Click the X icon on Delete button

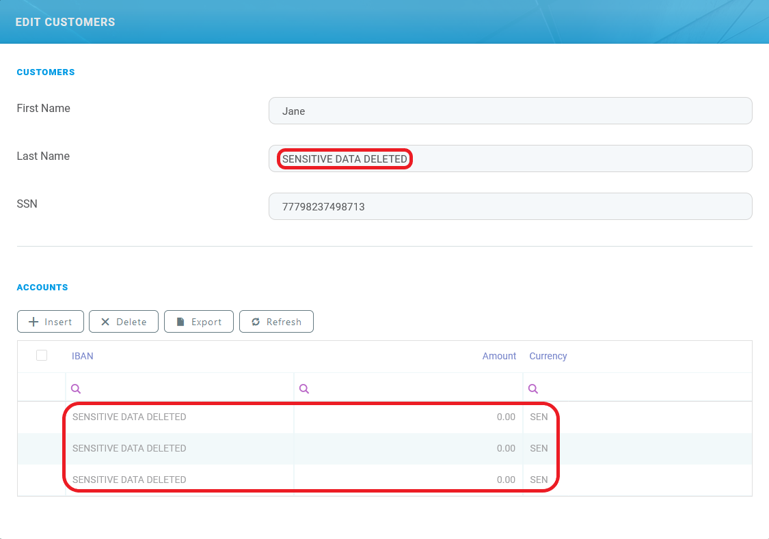pyautogui.click(x=105, y=322)
